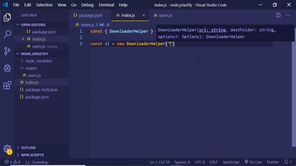The height and width of the screenshot is (166, 296).
Task: Click index.js in the breadcrumb
Action: pos(87,24)
